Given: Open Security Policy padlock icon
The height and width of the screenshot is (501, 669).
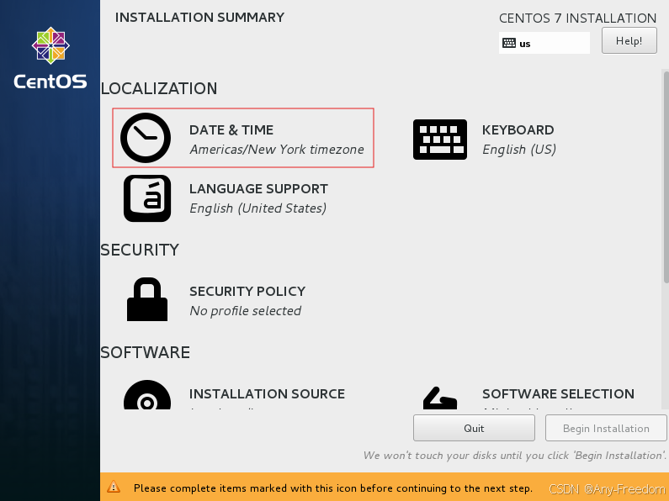Looking at the screenshot, I should [147, 299].
